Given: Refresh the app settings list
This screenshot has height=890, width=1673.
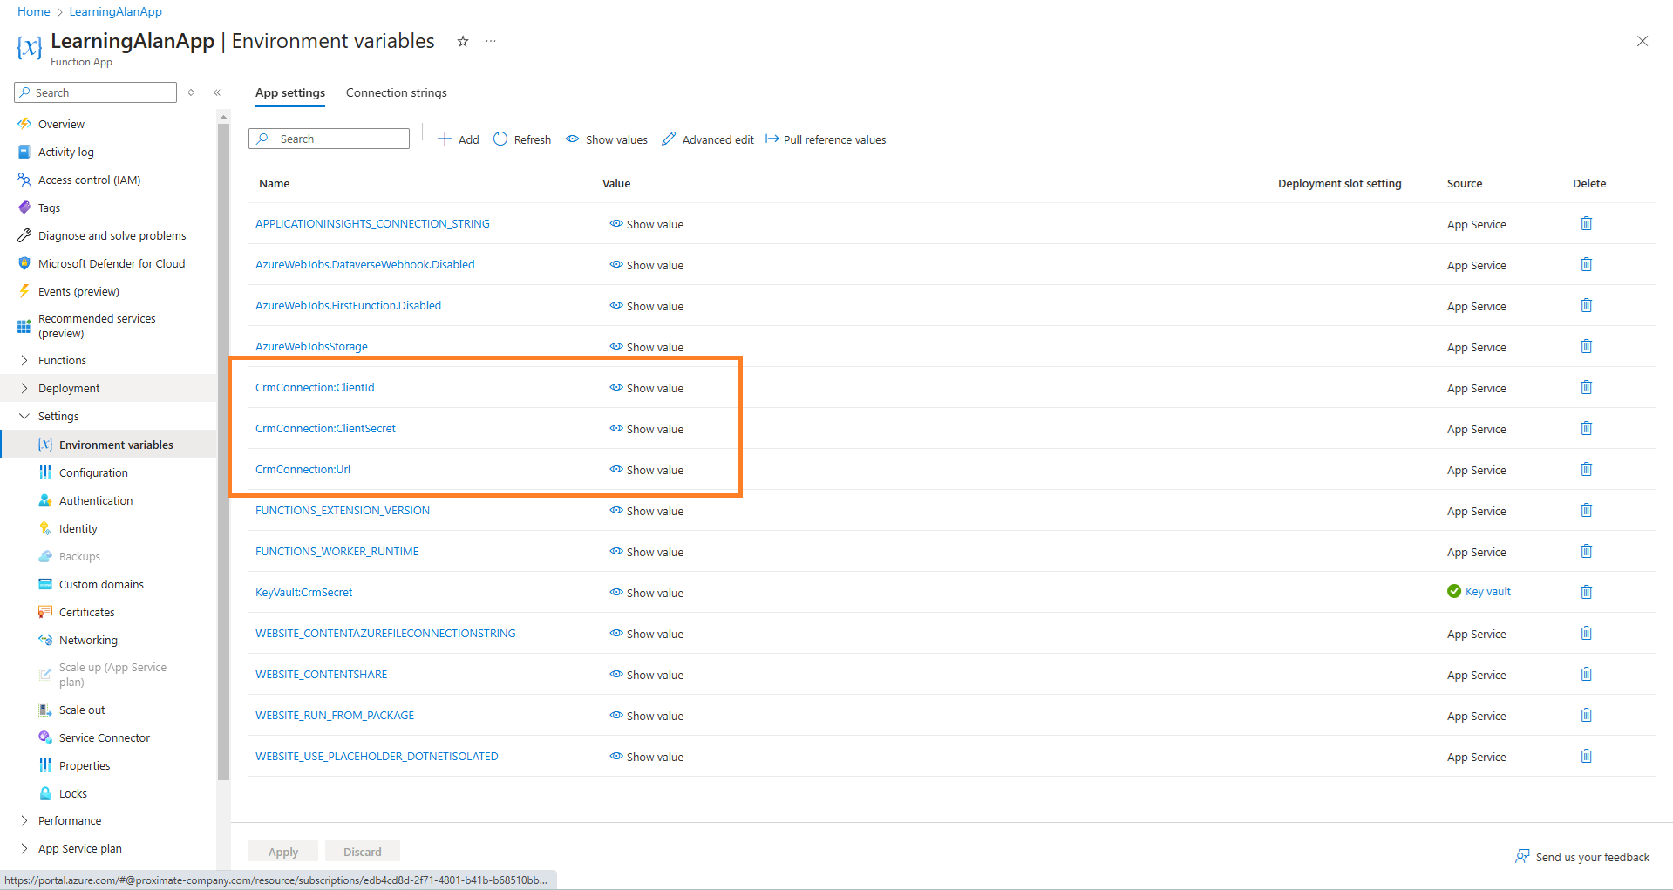Looking at the screenshot, I should pyautogui.click(x=521, y=139).
